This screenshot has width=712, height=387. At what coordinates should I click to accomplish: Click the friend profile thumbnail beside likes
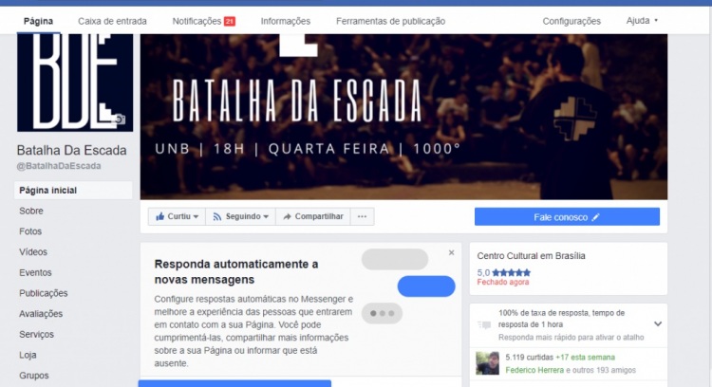point(487,363)
